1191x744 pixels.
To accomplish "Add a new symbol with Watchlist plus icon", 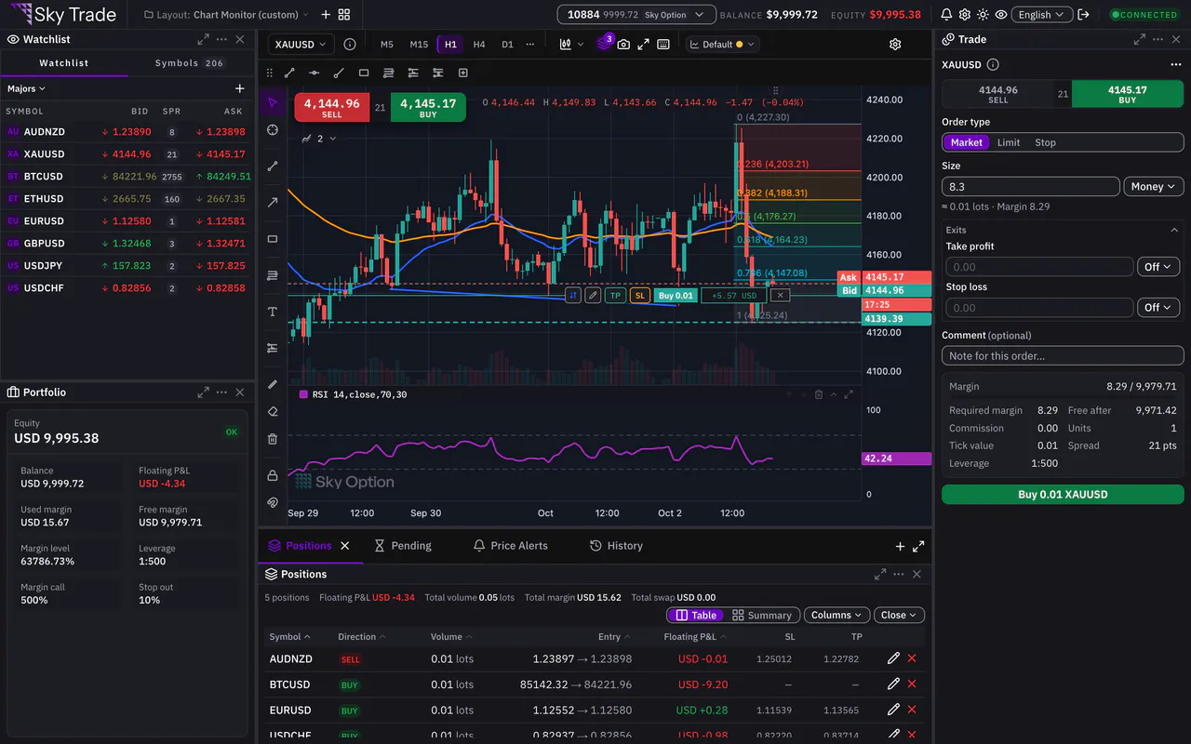I will [240, 88].
